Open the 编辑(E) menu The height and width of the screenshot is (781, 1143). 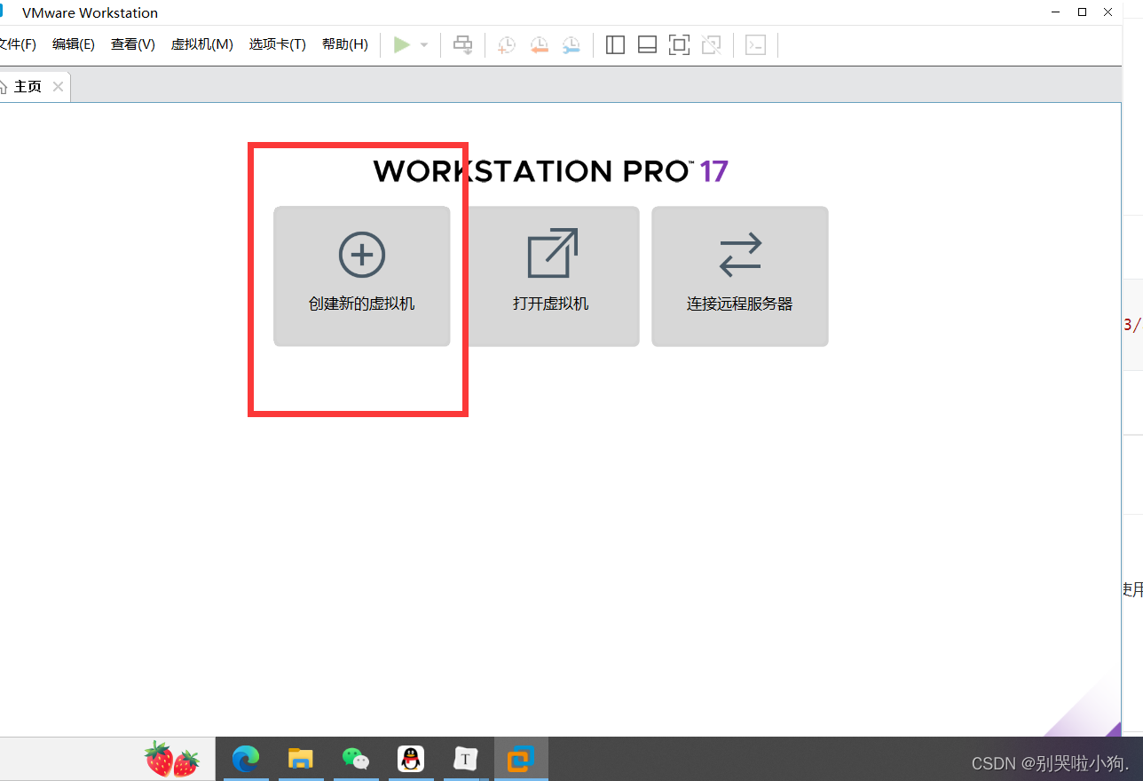pos(74,44)
